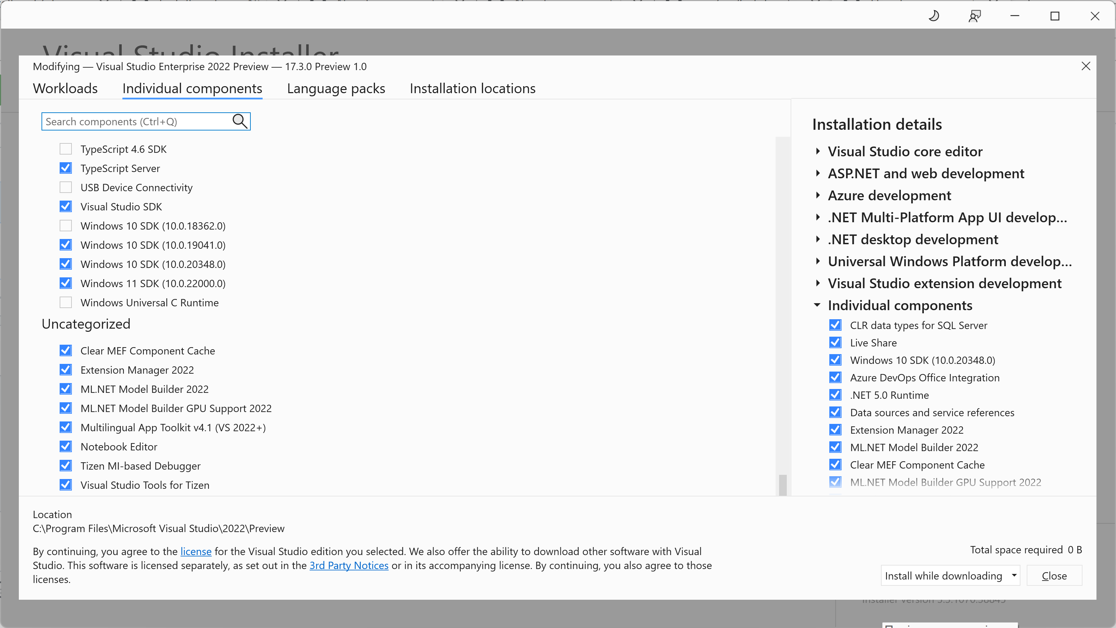Open the 3rd Party Notices link
The width and height of the screenshot is (1116, 628).
click(x=349, y=565)
